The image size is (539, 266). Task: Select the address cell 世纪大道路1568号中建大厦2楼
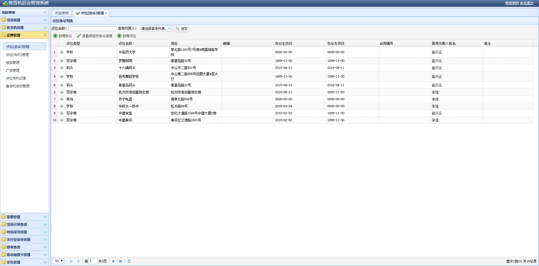[196, 113]
